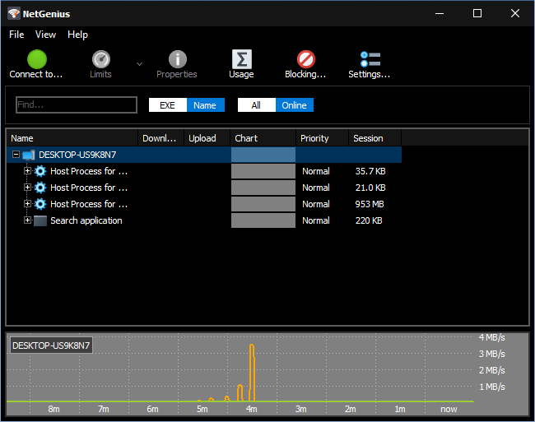Expand the Host Process row with 953 MB
This screenshot has height=422, width=535.
coord(27,203)
